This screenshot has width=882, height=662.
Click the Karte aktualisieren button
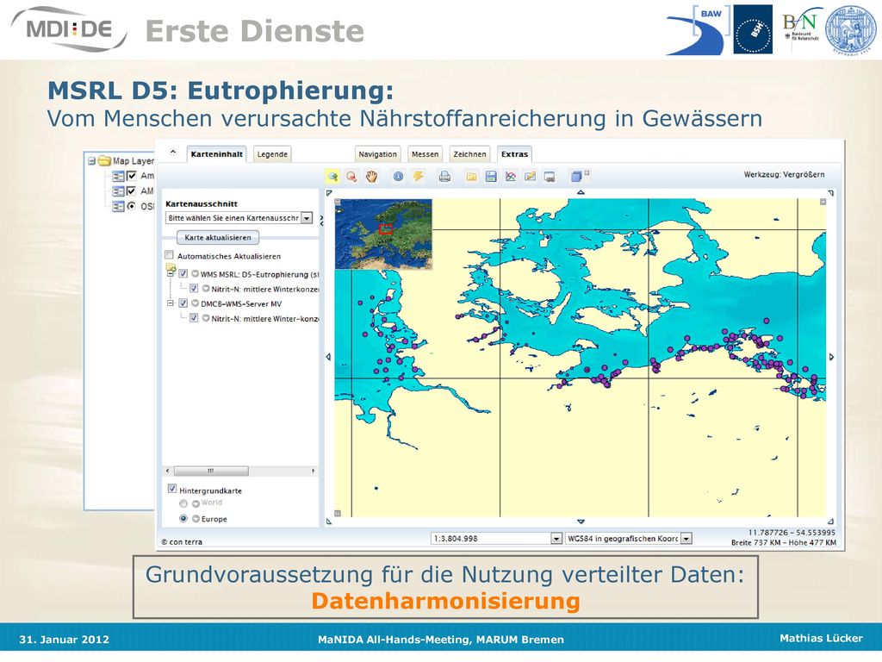[x=218, y=238]
